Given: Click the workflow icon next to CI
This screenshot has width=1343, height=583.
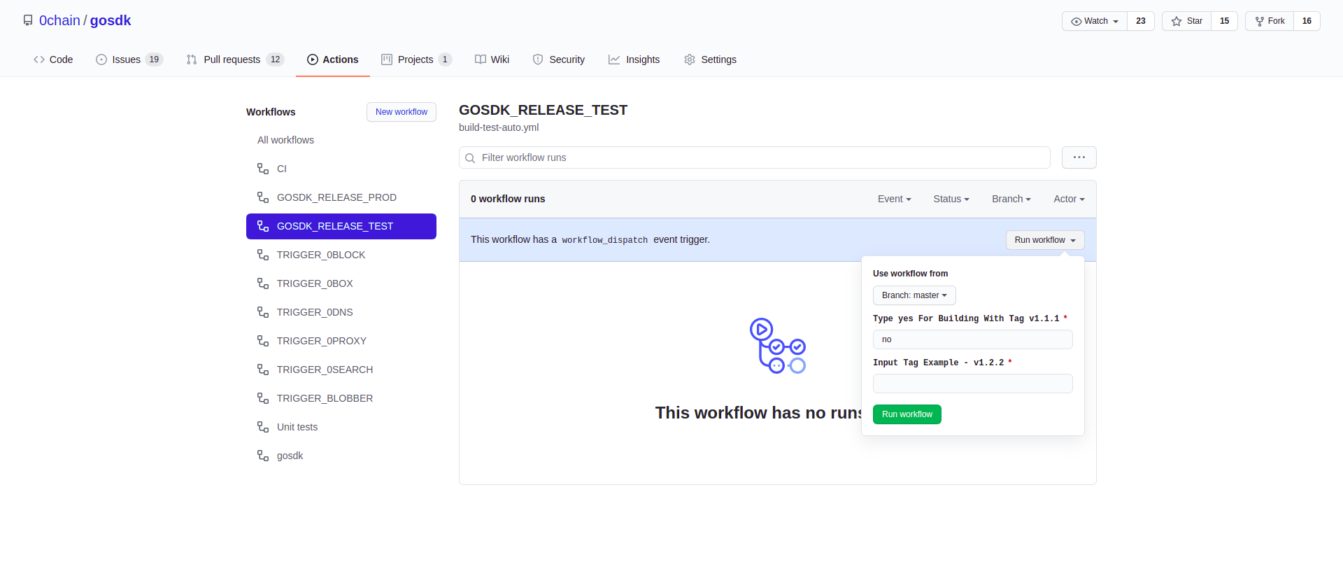Looking at the screenshot, I should (x=263, y=169).
